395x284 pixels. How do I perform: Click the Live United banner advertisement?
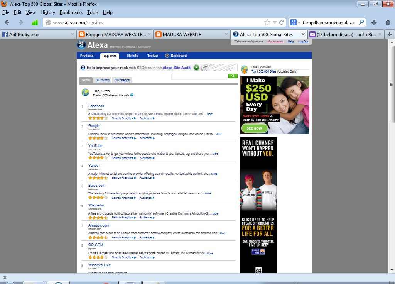pos(258,205)
